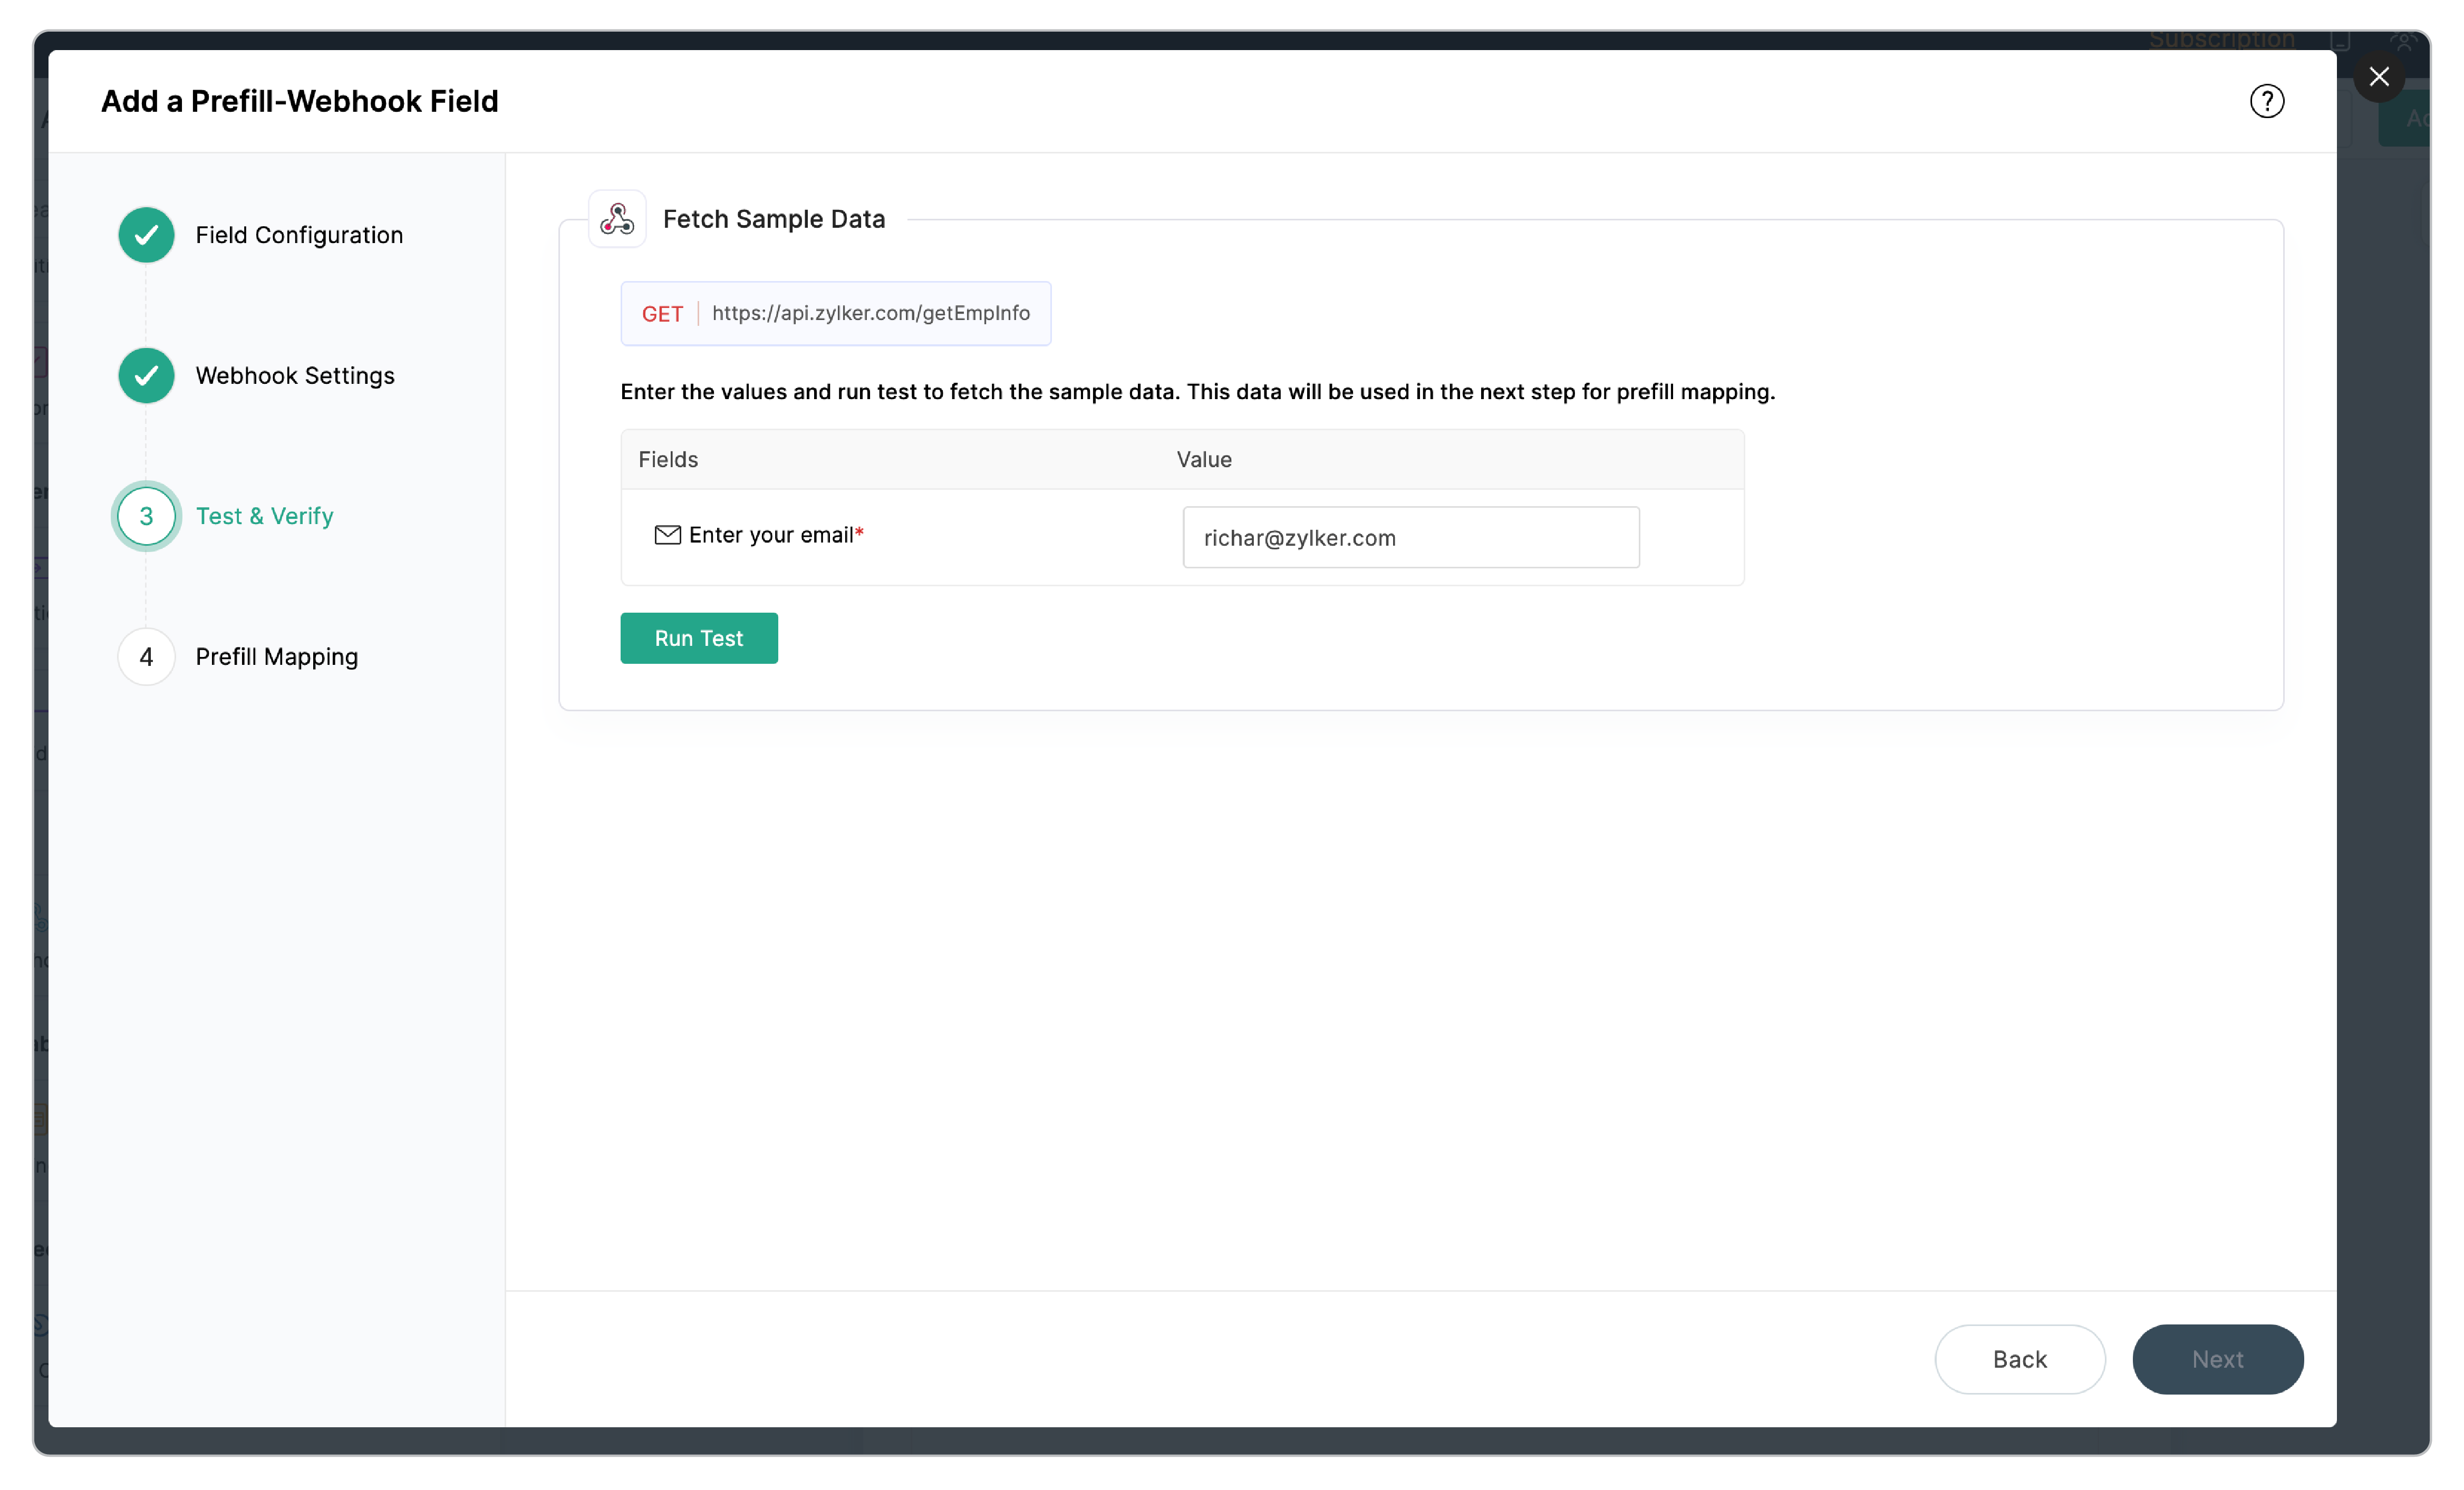The height and width of the screenshot is (1490, 2464).
Task: Select the step 4 circle for Prefill Mapping
Action: click(x=146, y=656)
